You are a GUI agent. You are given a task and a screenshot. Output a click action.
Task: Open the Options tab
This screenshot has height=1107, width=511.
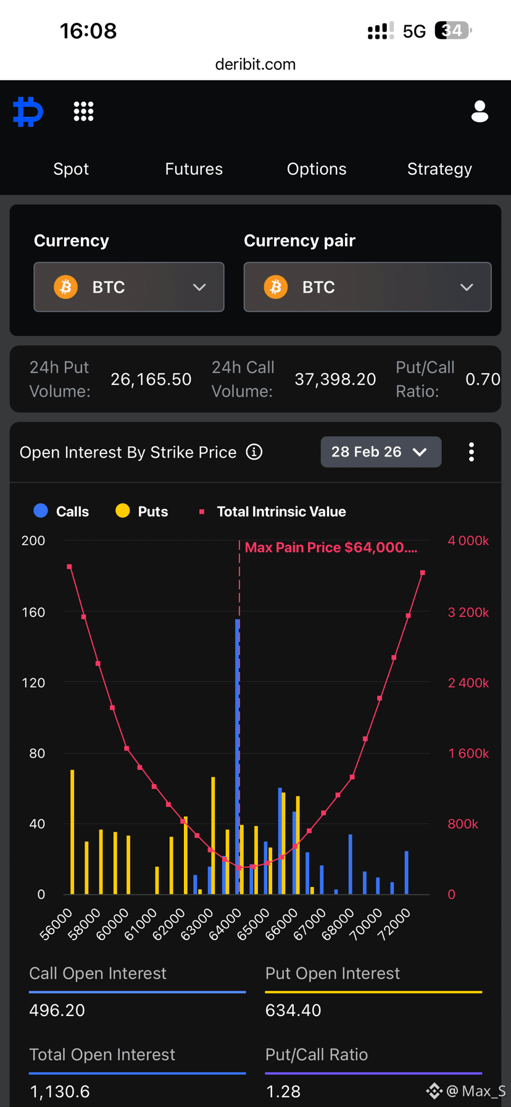[x=317, y=169]
